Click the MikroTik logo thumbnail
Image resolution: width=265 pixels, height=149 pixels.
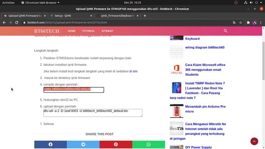point(177,128)
